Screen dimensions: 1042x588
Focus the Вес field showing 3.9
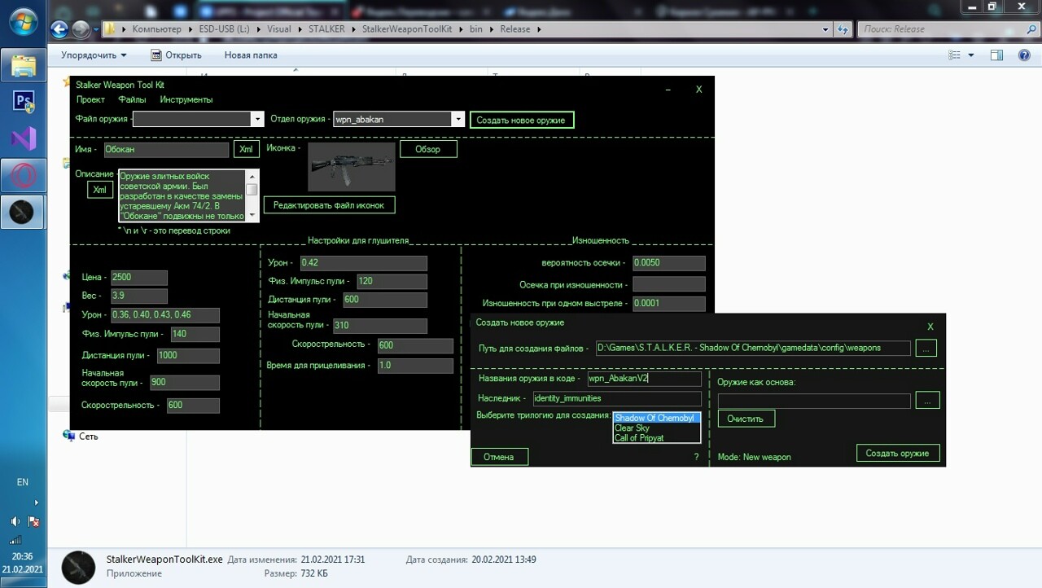[x=139, y=296]
